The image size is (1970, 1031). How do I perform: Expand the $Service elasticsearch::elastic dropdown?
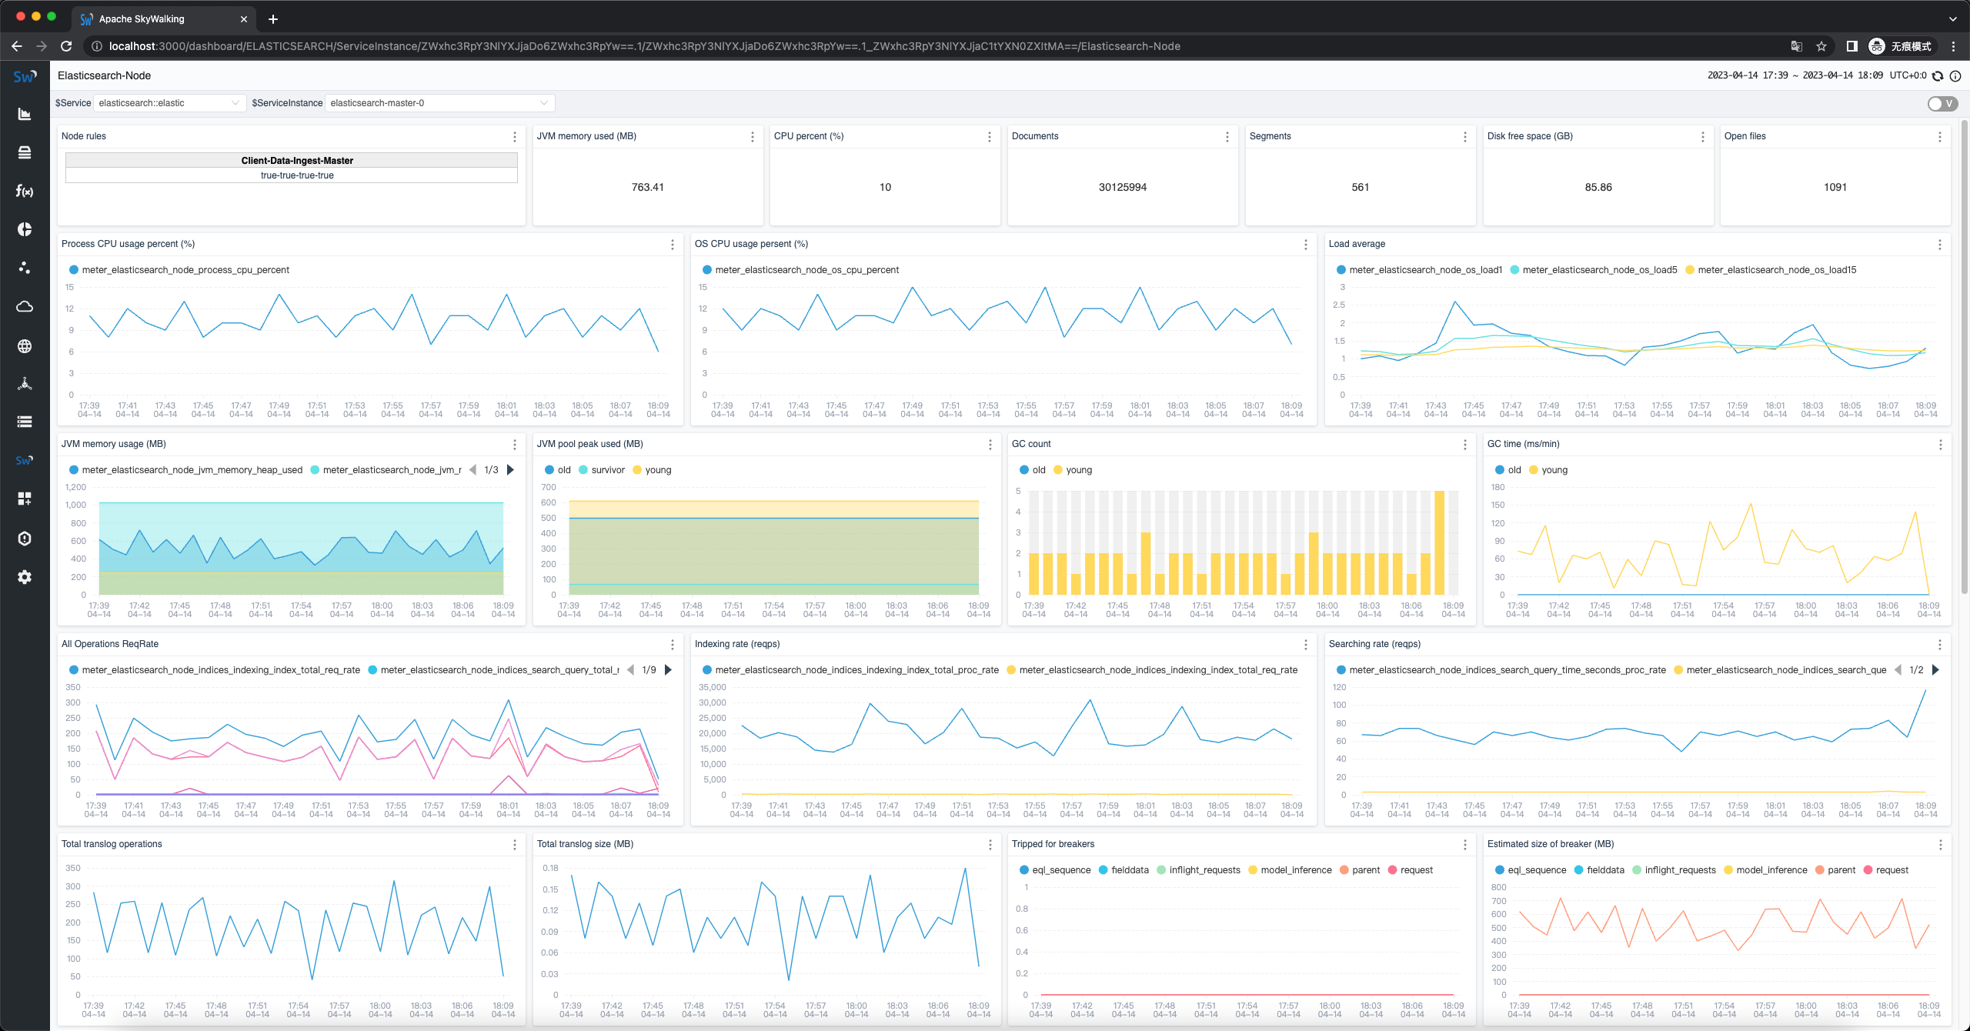169,103
